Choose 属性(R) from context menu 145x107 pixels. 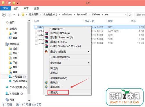click(54, 92)
